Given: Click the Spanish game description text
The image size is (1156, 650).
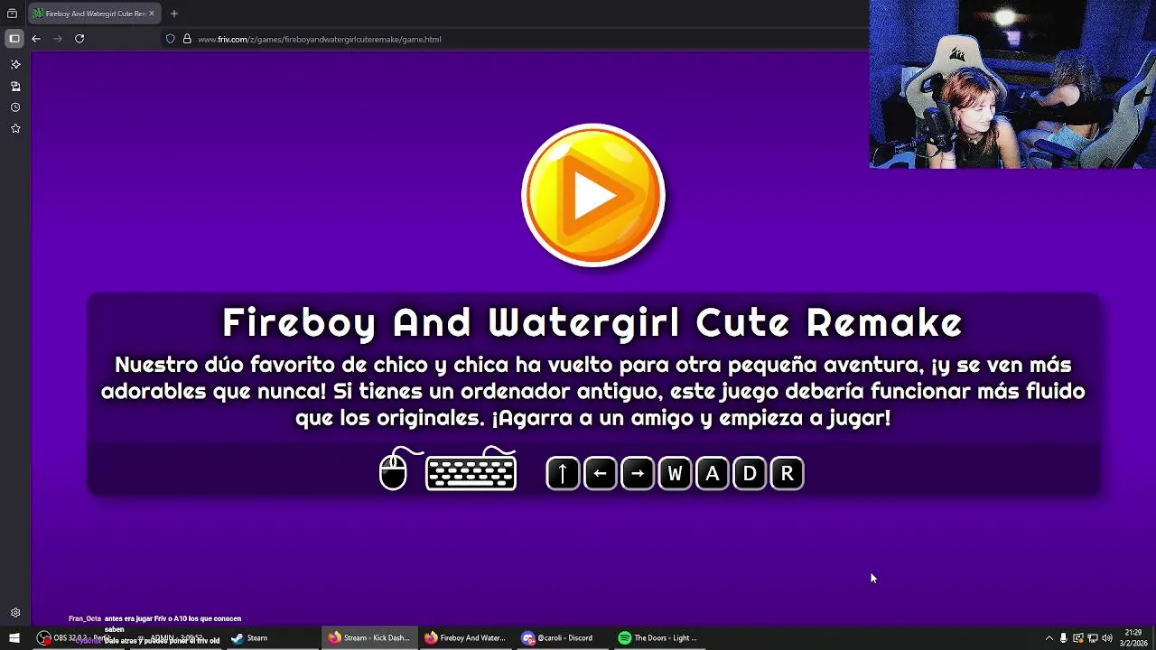Looking at the screenshot, I should click(x=593, y=392).
